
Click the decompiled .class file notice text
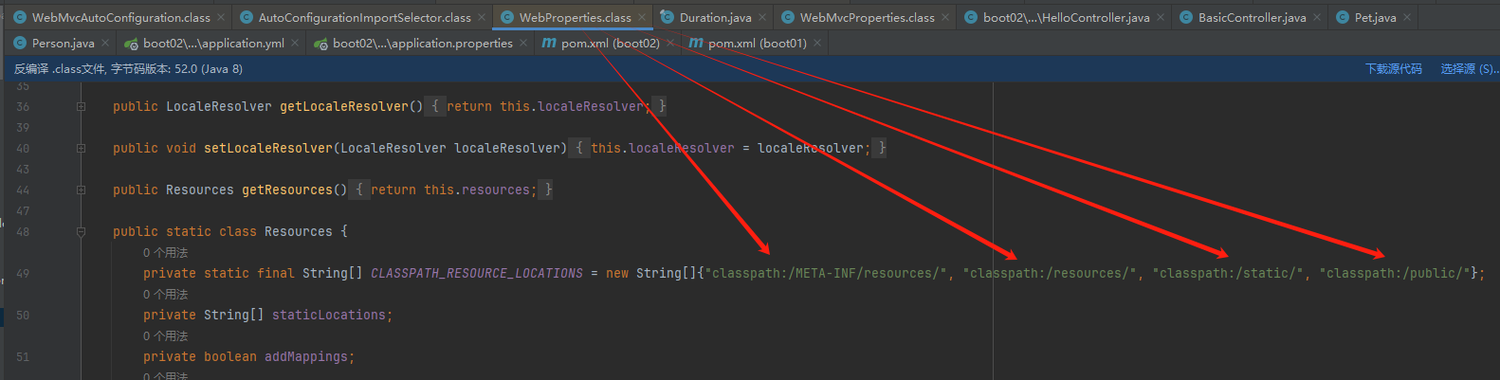(x=128, y=69)
